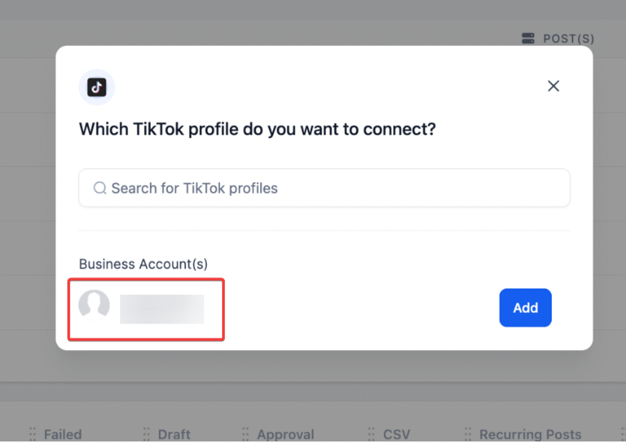Click the drag handle beside Failed
Image resolution: width=626 pixels, height=442 pixels.
pyautogui.click(x=32, y=434)
